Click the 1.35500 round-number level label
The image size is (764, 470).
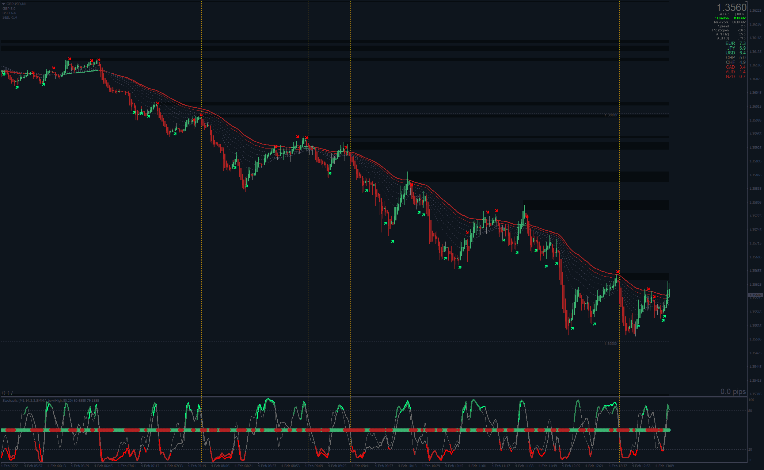click(611, 344)
